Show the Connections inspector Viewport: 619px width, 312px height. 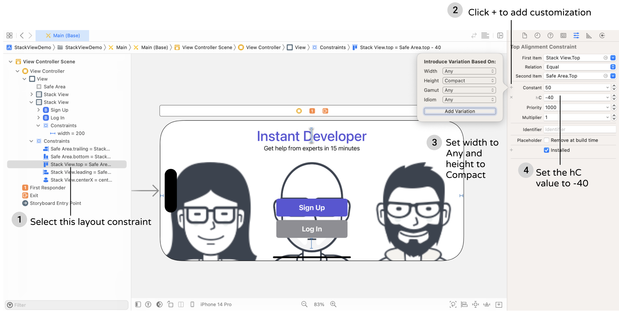tap(602, 36)
